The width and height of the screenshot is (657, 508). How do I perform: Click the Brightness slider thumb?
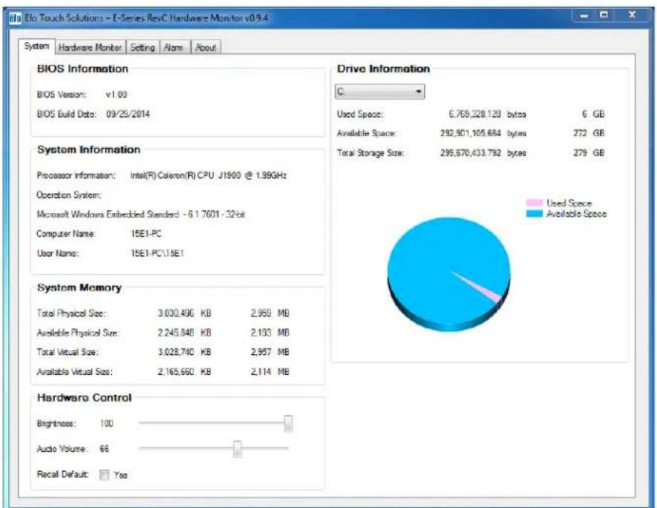coord(288,424)
